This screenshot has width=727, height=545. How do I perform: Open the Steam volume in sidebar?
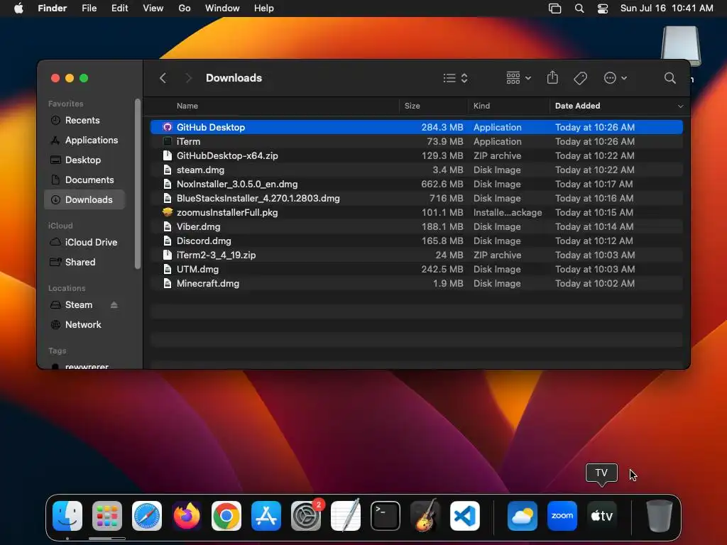click(79, 305)
